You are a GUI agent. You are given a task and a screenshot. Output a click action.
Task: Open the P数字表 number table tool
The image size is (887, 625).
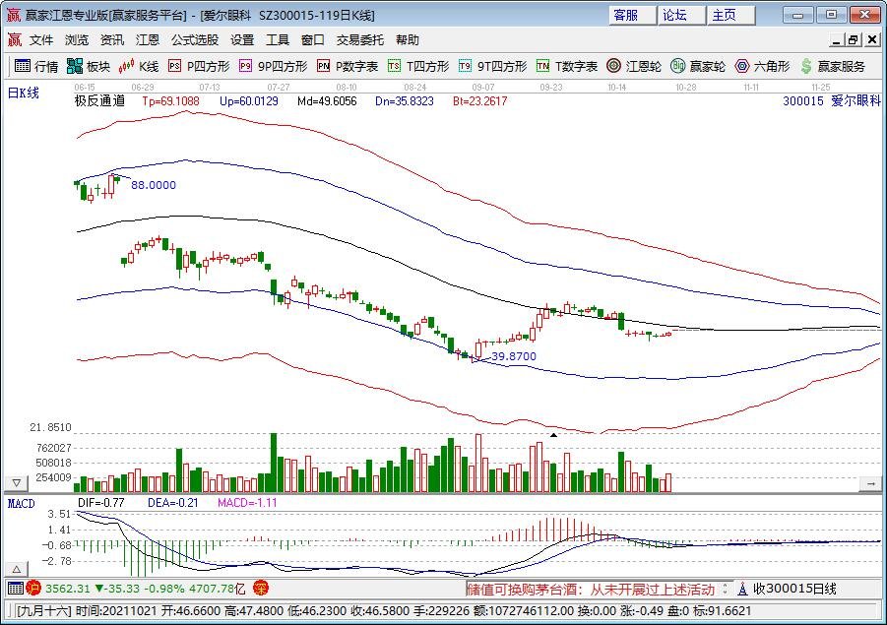coord(348,66)
